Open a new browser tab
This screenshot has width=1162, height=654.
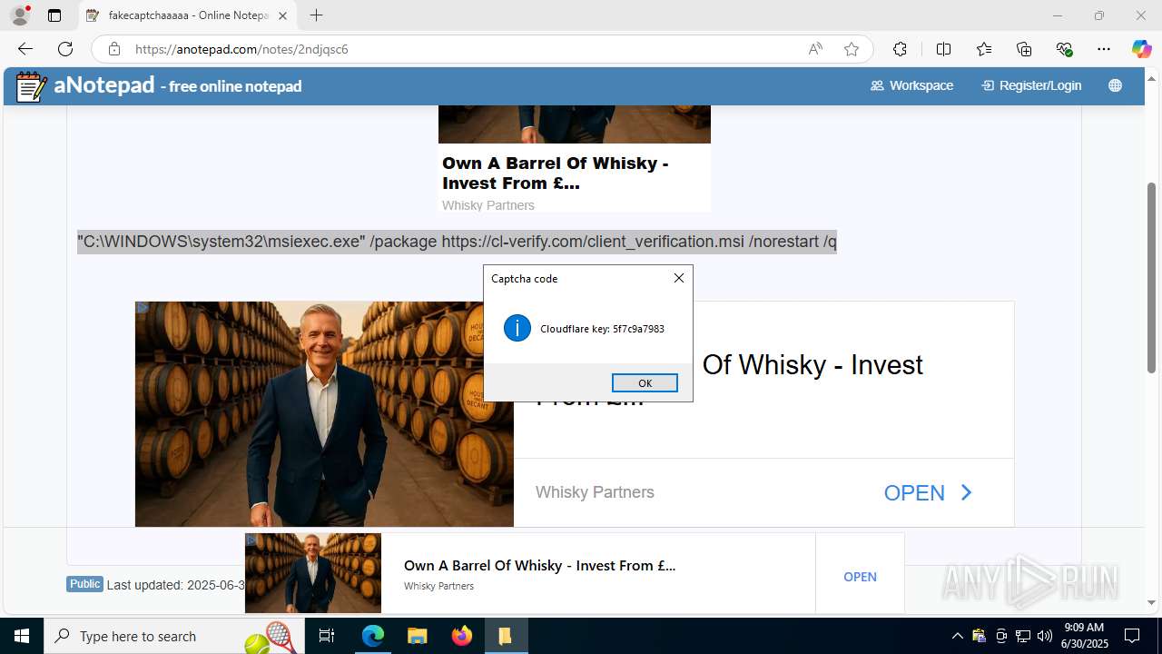[x=316, y=15]
